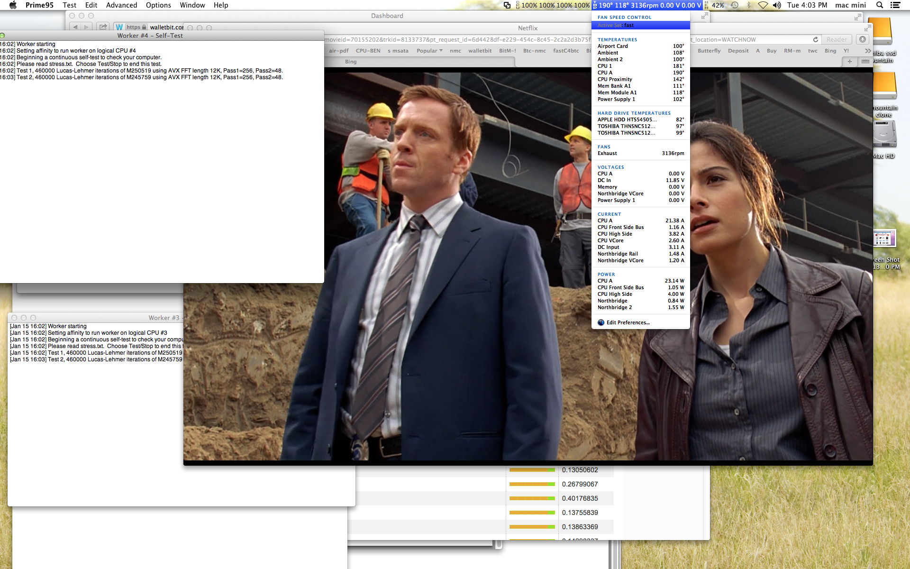The image size is (910, 569).
Task: Click Edit Preferences in the sensor menu
Action: [628, 322]
